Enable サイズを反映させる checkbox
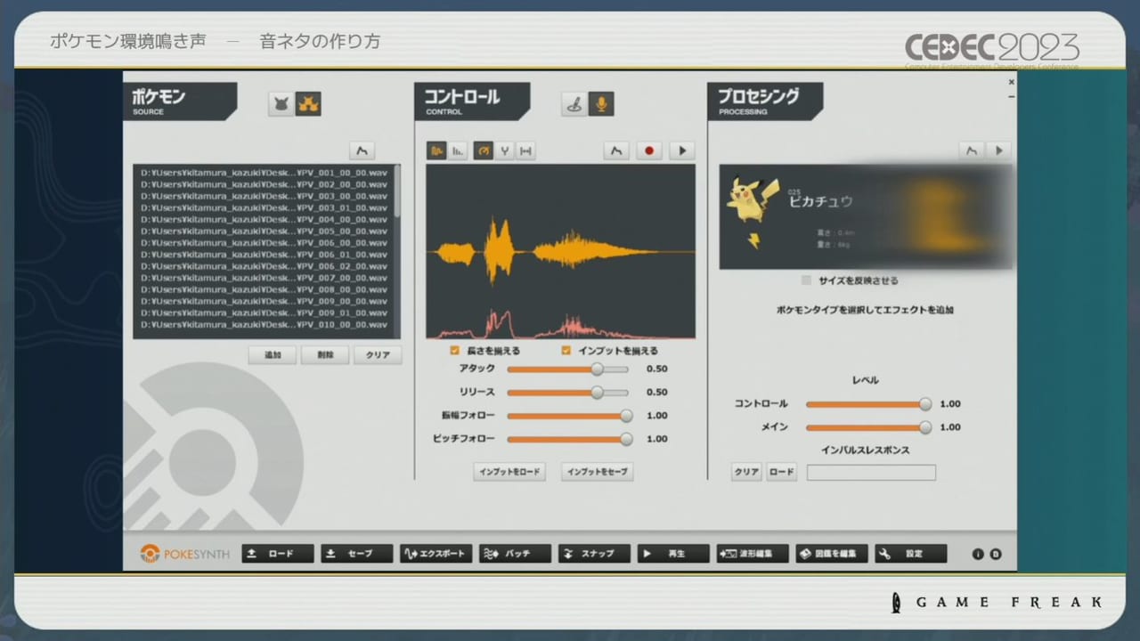This screenshot has width=1140, height=641. 806,280
